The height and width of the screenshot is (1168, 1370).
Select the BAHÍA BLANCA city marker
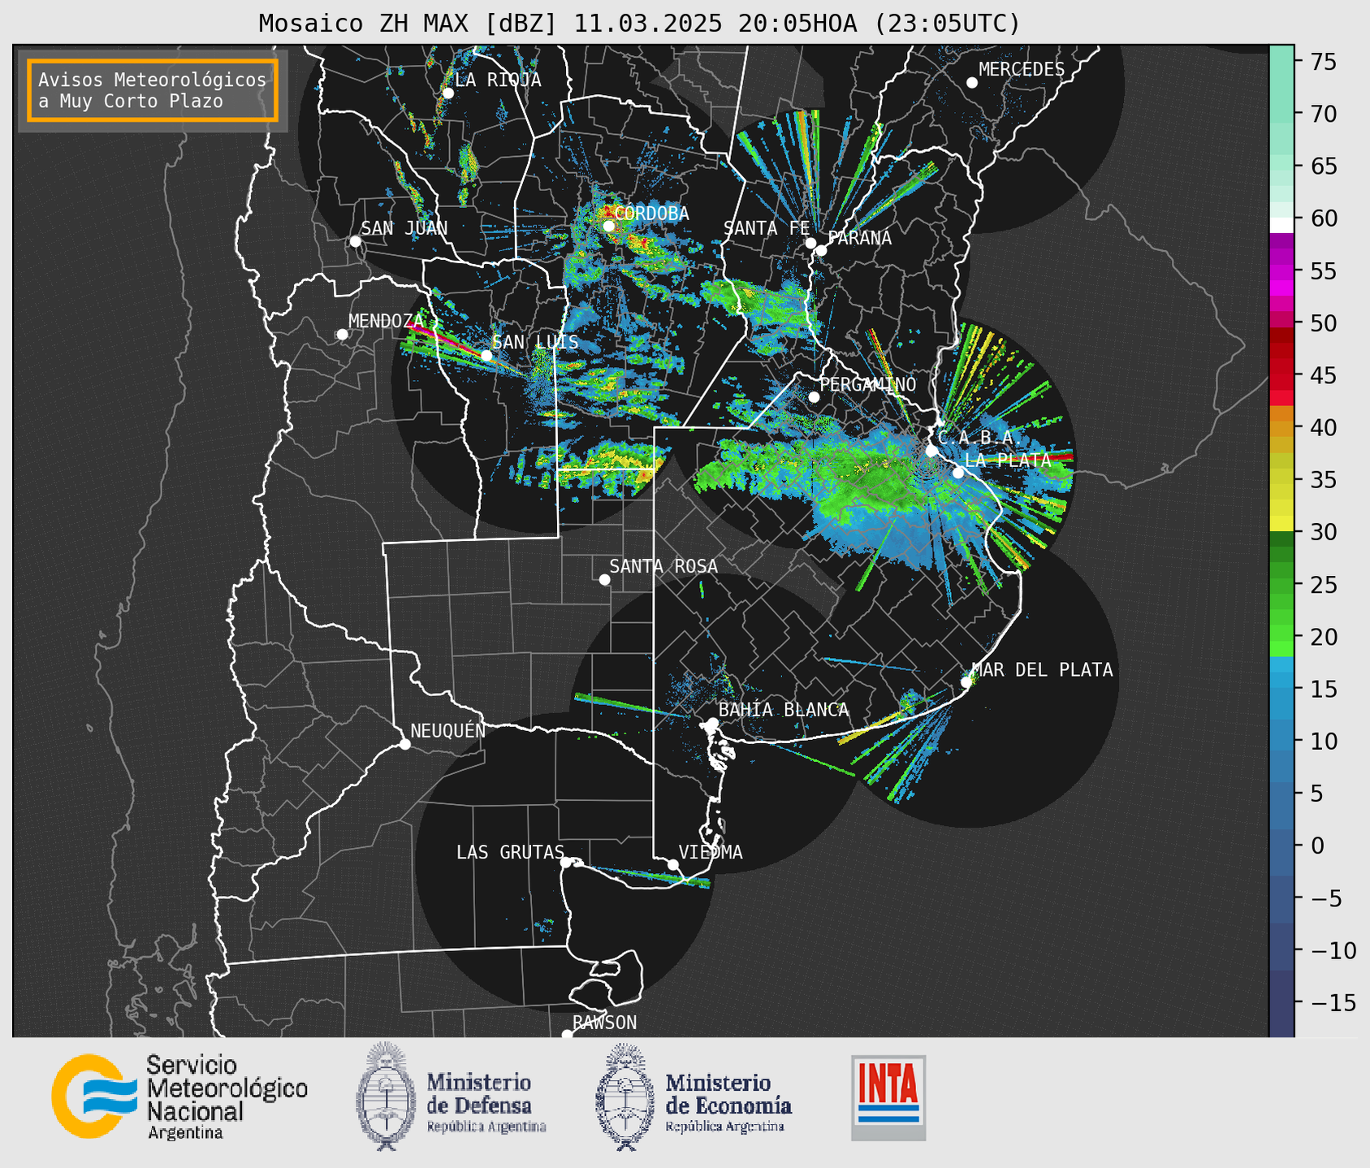712,723
